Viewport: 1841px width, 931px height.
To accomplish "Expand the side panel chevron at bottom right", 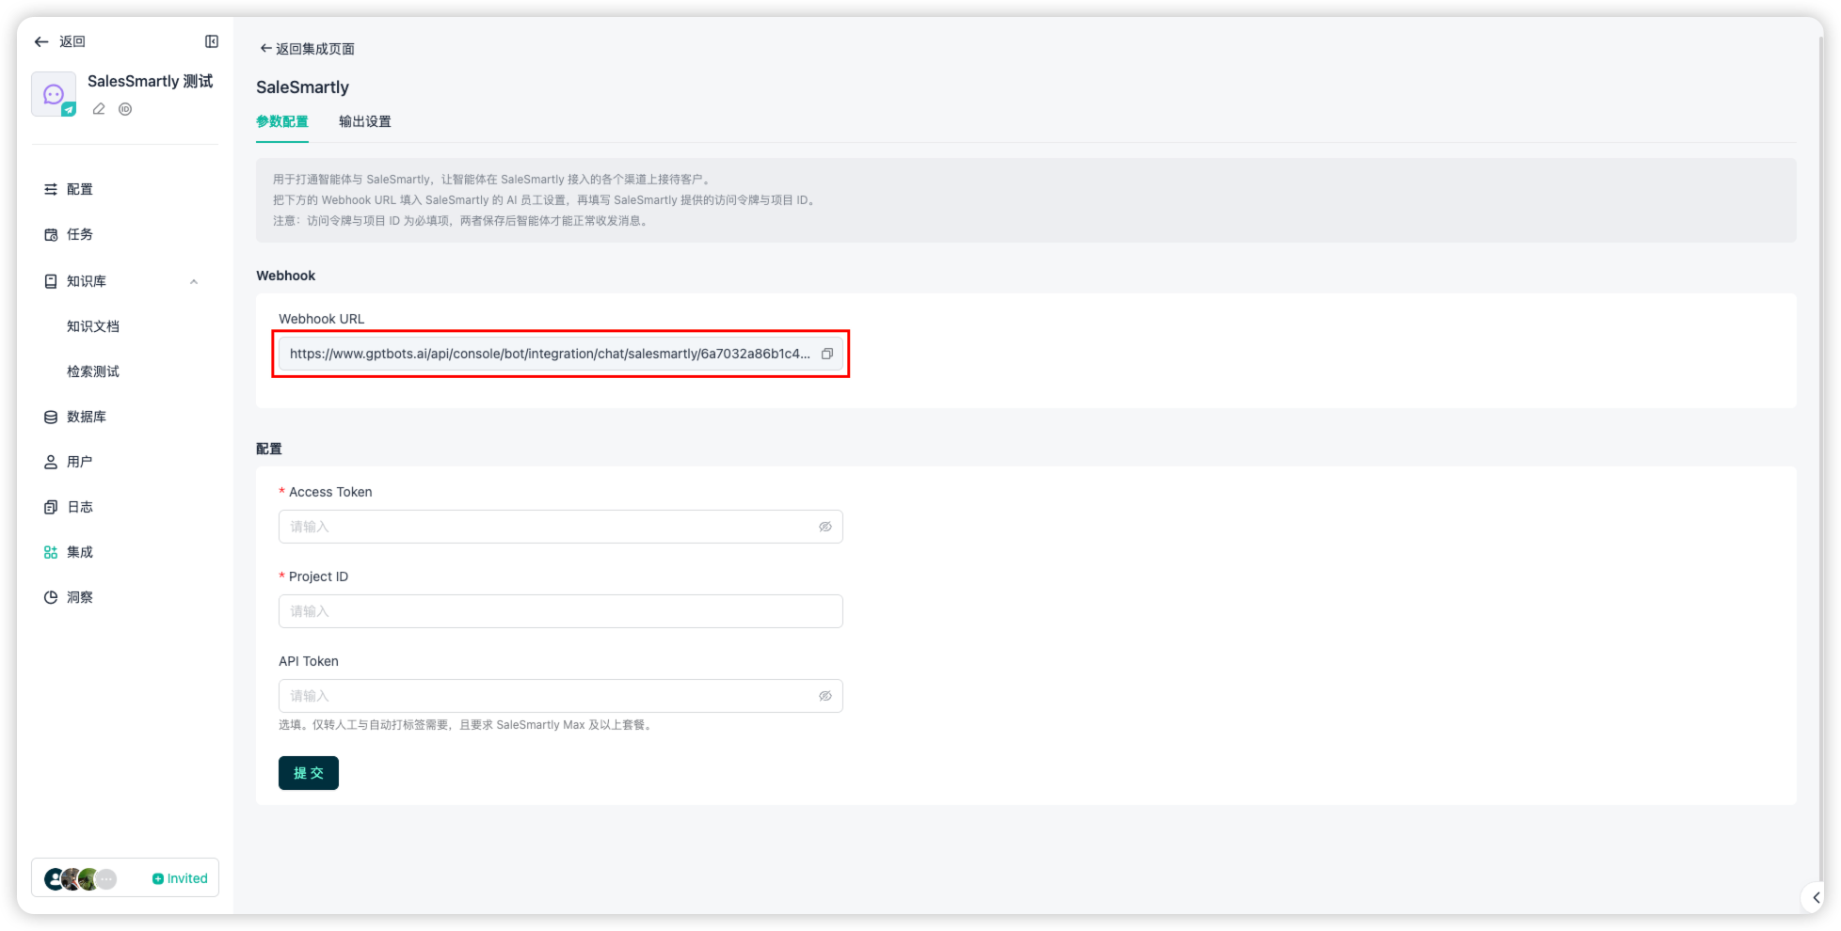I will coord(1816,897).
